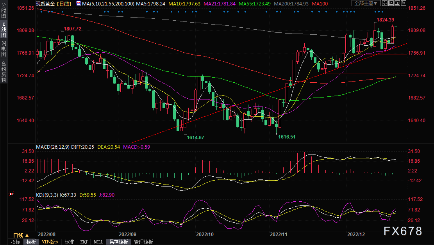
Task: Open the MA indicator settings icon
Action: [79, 4]
